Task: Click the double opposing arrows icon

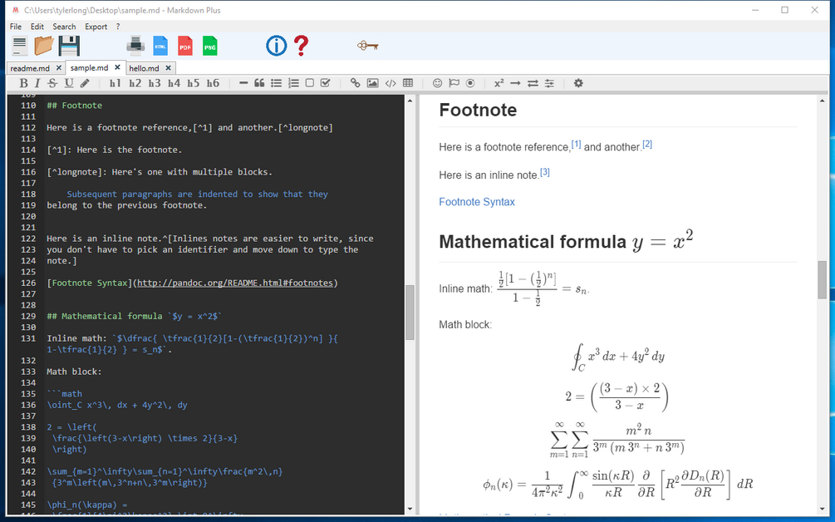Action: (x=533, y=83)
